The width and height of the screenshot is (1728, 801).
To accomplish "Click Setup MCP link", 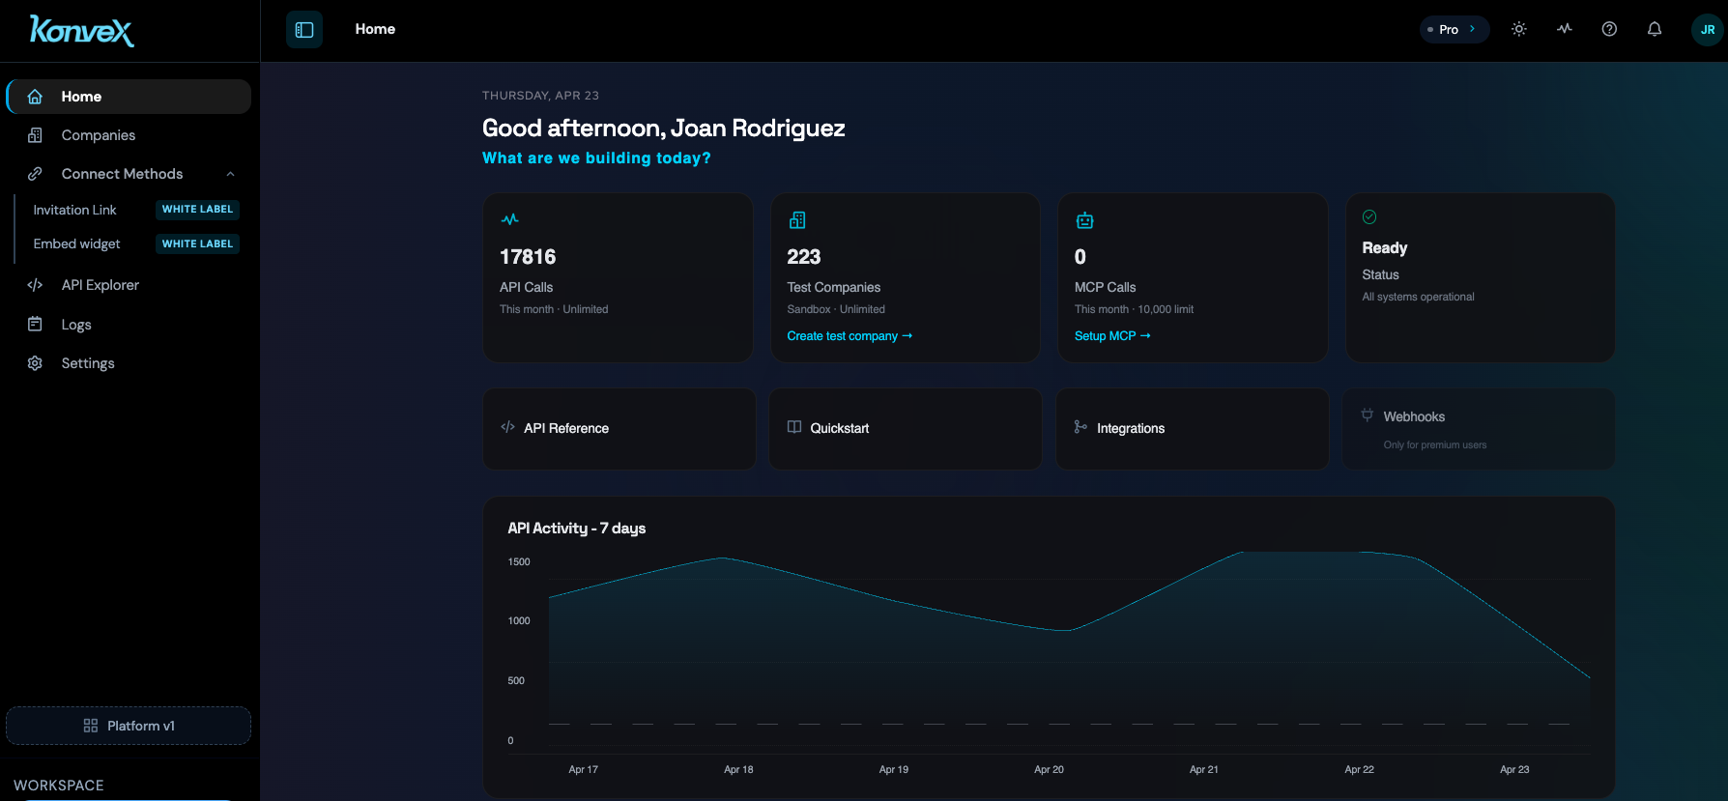I will pyautogui.click(x=1112, y=336).
